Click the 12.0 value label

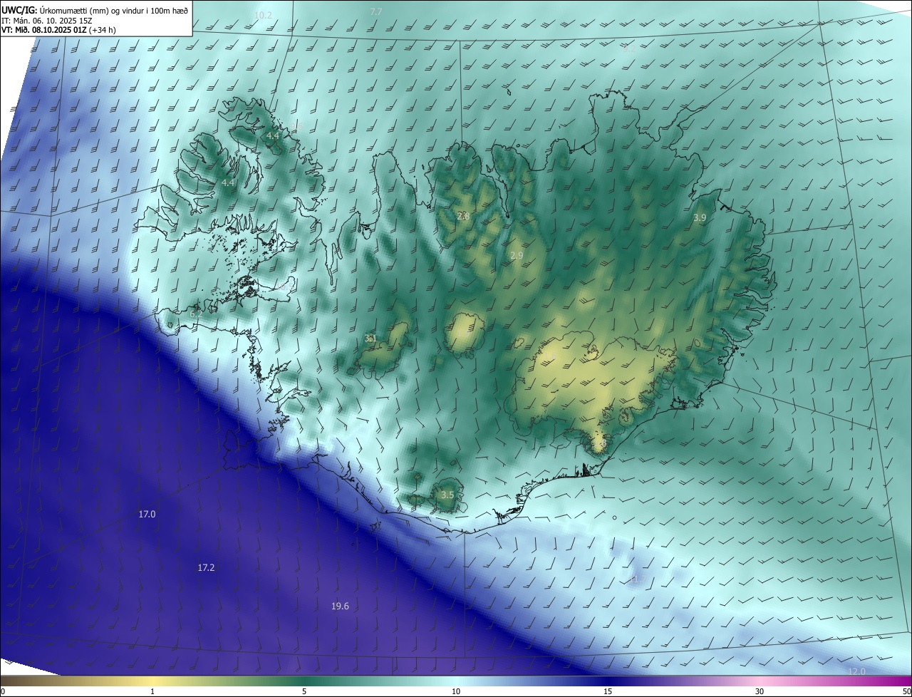pyautogui.click(x=856, y=671)
